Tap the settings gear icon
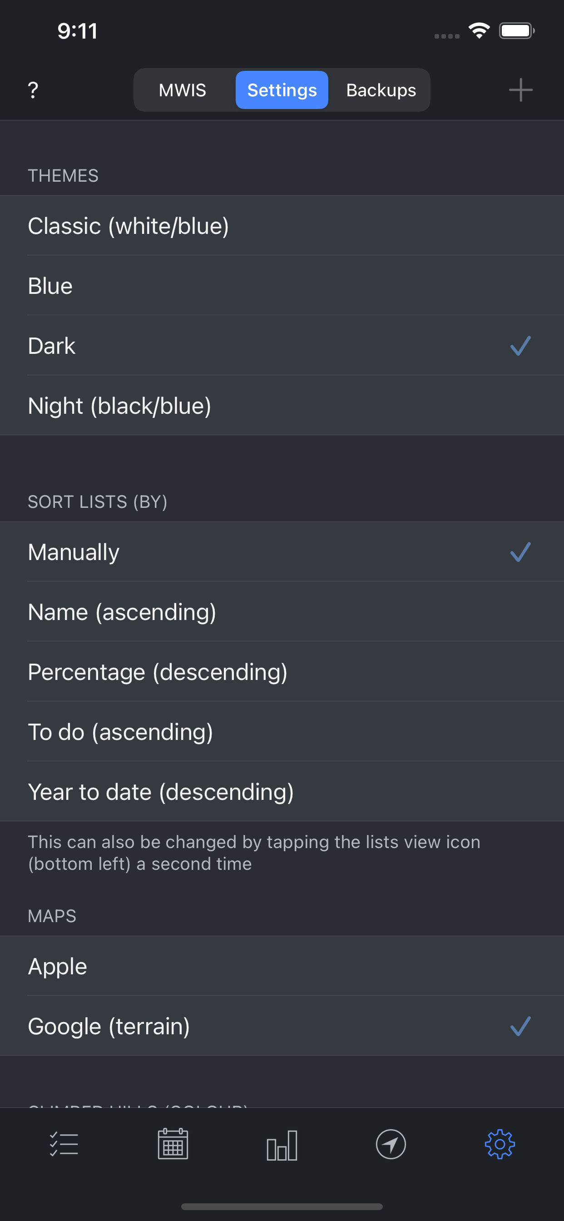The height and width of the screenshot is (1221, 564). pyautogui.click(x=500, y=1144)
